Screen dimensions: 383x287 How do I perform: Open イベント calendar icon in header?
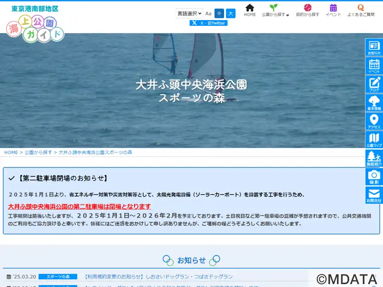333,10
